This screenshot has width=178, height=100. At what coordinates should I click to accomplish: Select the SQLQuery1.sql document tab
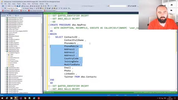pos(55,13)
